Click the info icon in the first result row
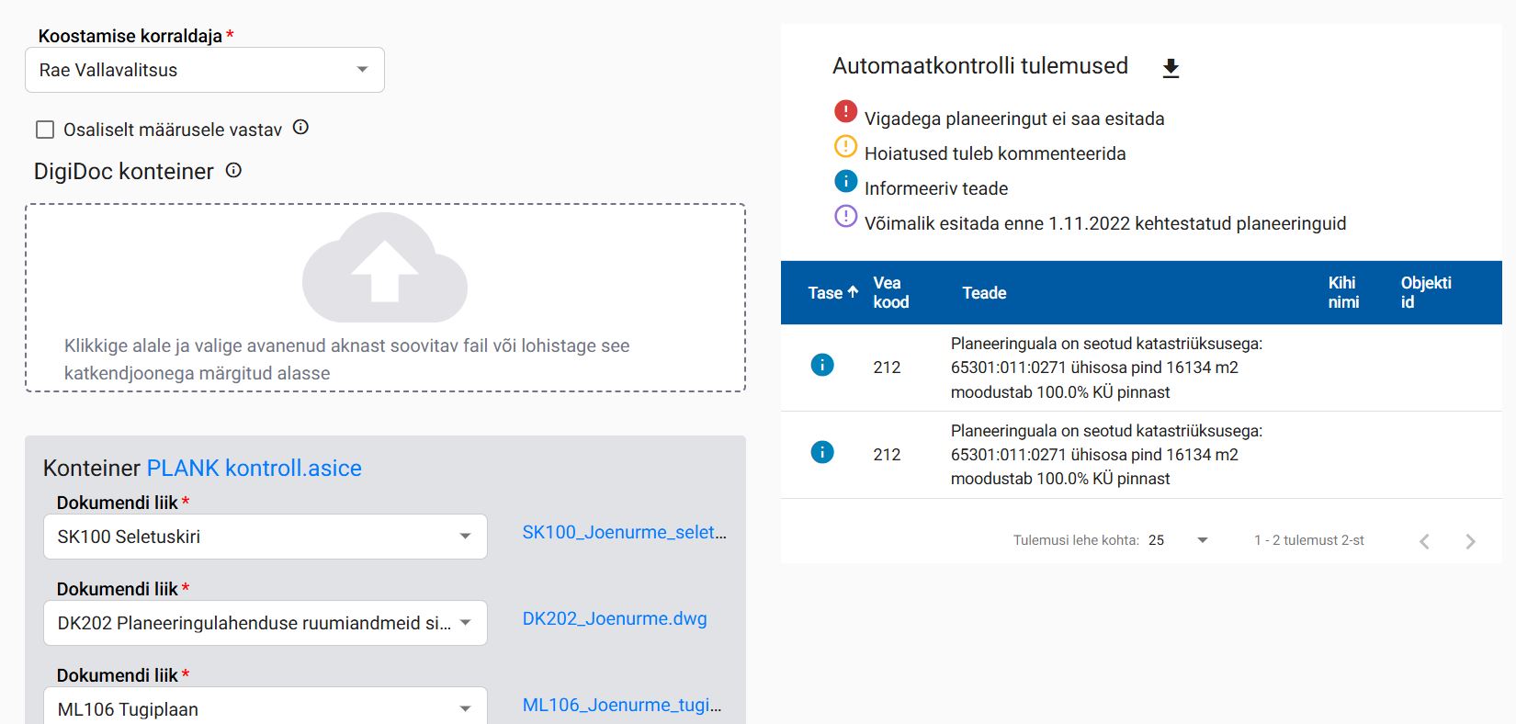The height and width of the screenshot is (724, 1516). (x=822, y=366)
